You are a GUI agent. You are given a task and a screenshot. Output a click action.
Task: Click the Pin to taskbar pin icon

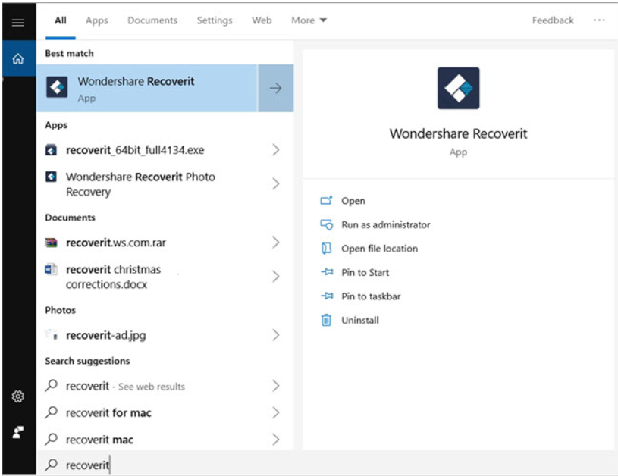pyautogui.click(x=327, y=296)
